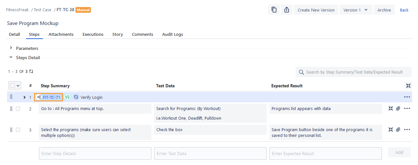Go to FitnessFreak breadcrumb

point(17,10)
